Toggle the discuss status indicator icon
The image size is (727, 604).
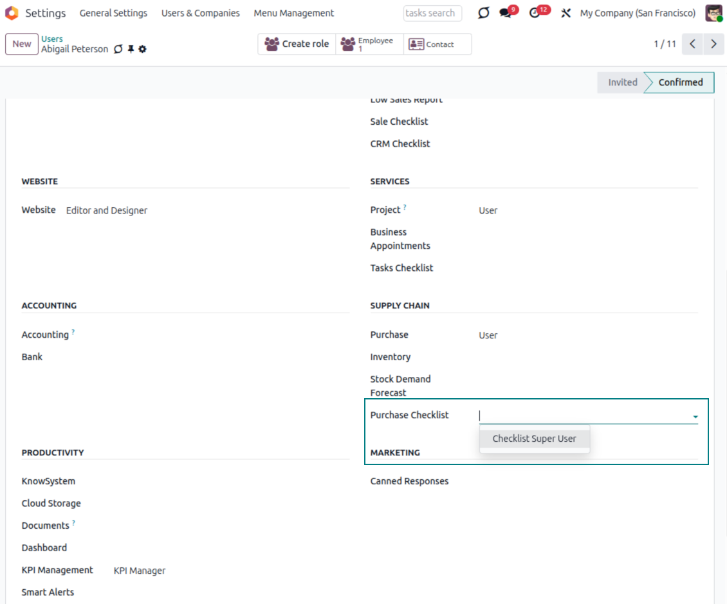[x=483, y=13]
